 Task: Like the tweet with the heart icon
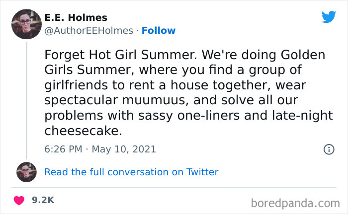(x=19, y=200)
